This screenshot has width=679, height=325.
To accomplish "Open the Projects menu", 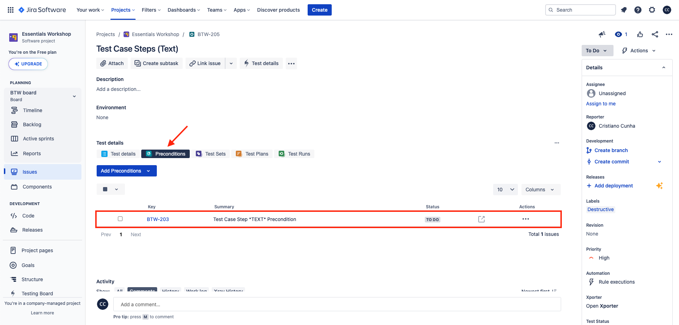I will (123, 10).
